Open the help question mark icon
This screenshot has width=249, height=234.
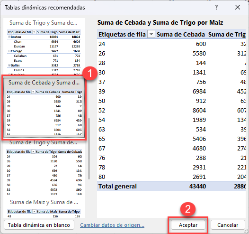click(x=216, y=7)
